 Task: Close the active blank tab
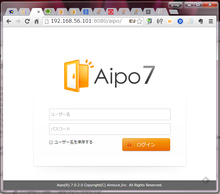click(39, 12)
